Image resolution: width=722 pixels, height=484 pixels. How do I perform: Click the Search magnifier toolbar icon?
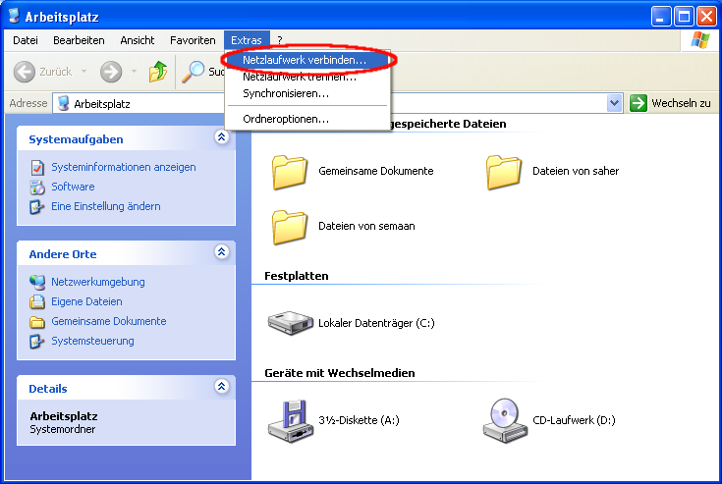(x=195, y=72)
